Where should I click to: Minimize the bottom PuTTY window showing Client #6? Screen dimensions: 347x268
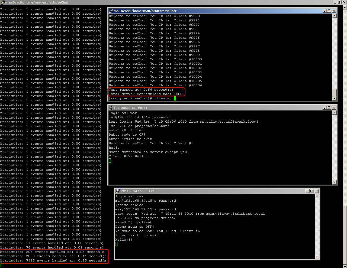pos(307,191)
